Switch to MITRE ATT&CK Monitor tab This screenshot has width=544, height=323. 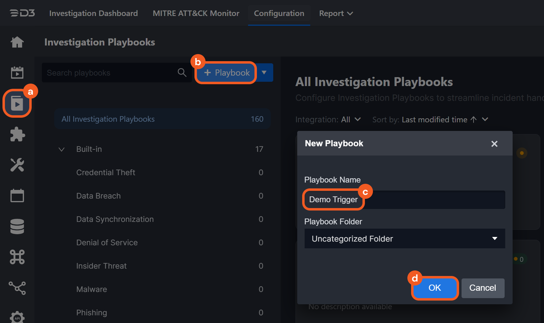196,13
